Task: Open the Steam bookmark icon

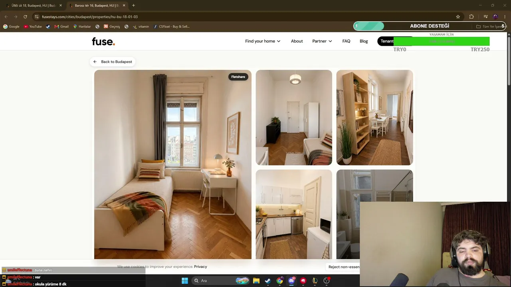Action: pos(48,27)
